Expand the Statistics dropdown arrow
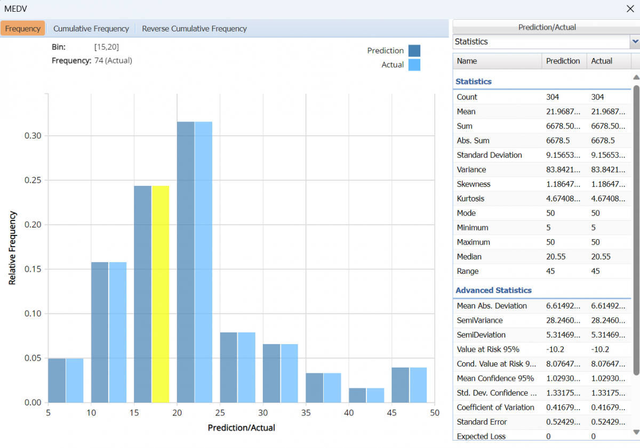This screenshot has height=448, width=640. tap(635, 42)
